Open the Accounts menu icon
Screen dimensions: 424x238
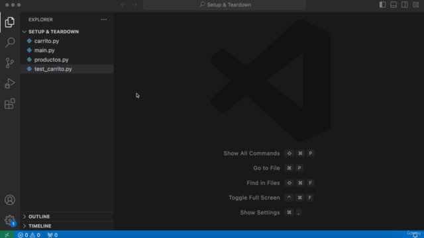pyautogui.click(x=10, y=200)
